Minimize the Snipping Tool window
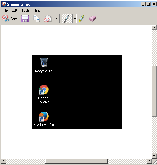This screenshot has width=157, height=165. 143,4
